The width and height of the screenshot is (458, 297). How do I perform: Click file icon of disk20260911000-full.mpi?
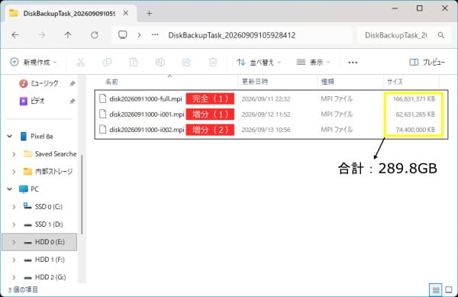[x=102, y=98]
